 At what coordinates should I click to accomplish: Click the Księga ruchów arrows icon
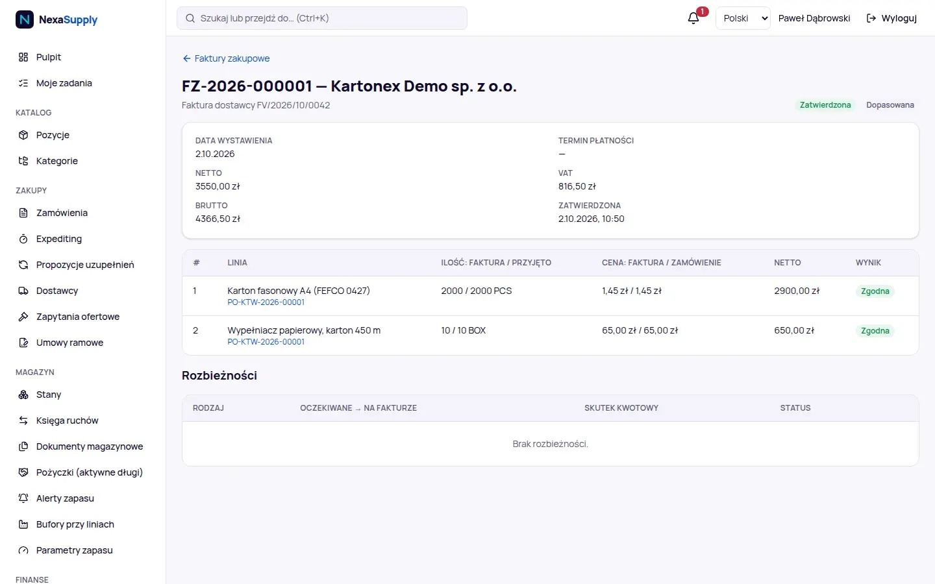[23, 420]
